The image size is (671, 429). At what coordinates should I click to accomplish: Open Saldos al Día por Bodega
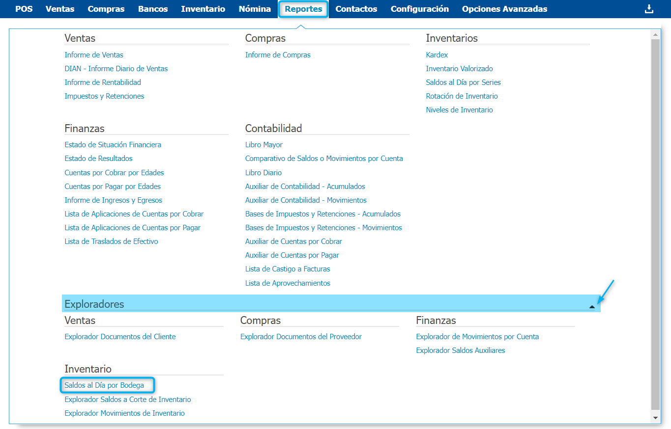pos(104,385)
